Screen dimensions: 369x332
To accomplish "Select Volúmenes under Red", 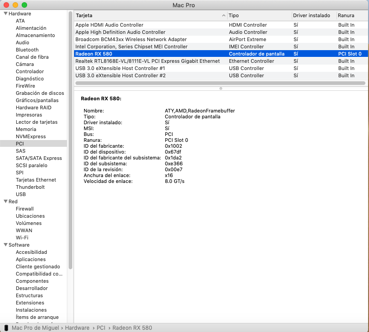I will pyautogui.click(x=28, y=223).
